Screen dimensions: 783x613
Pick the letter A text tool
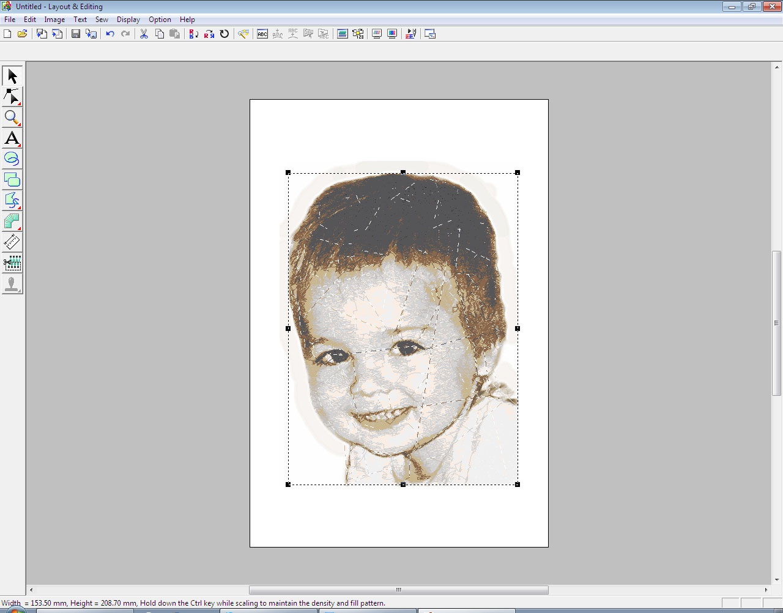[12, 138]
